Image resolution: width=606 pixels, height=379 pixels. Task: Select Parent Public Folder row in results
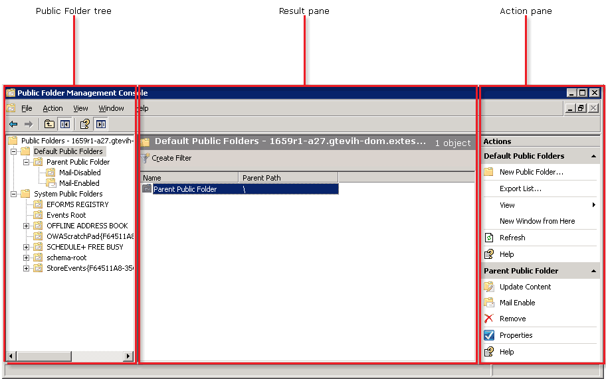point(240,189)
